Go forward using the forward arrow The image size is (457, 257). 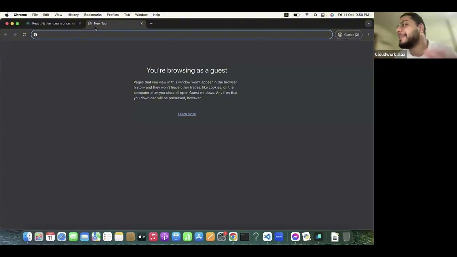pos(15,35)
